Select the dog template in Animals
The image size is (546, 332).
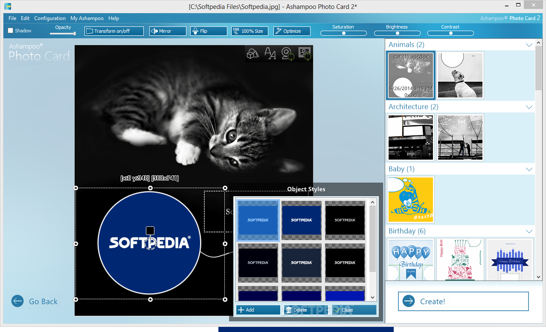tap(460, 75)
